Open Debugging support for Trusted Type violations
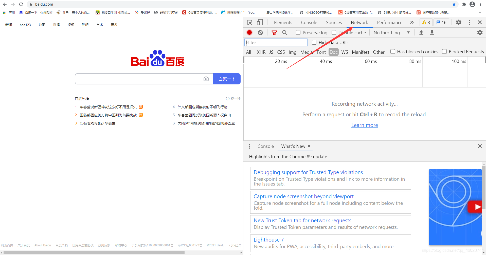This screenshot has height=255, width=486. (308, 172)
